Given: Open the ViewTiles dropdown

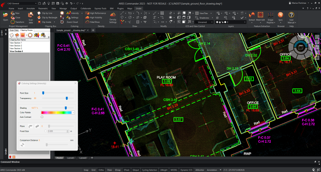Looking at the screenshot, I should coord(211,13).
